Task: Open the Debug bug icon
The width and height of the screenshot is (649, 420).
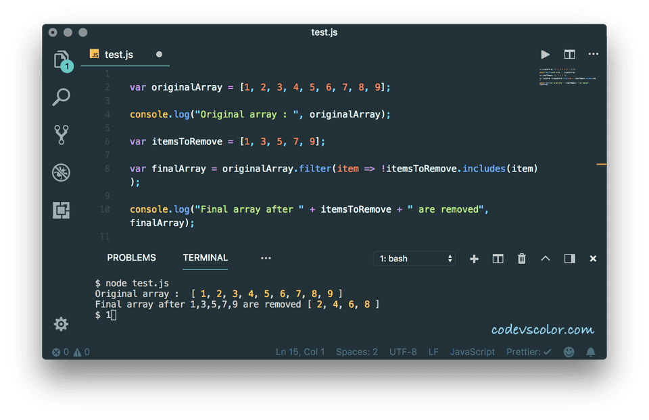Action: click(x=62, y=172)
